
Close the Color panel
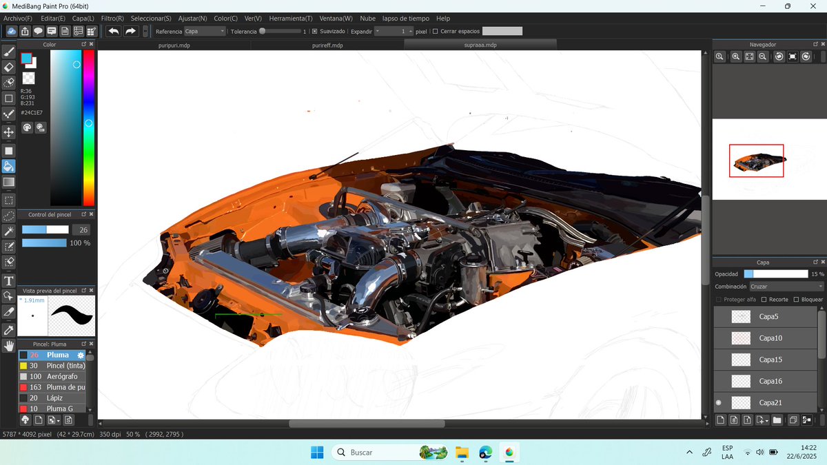point(91,44)
